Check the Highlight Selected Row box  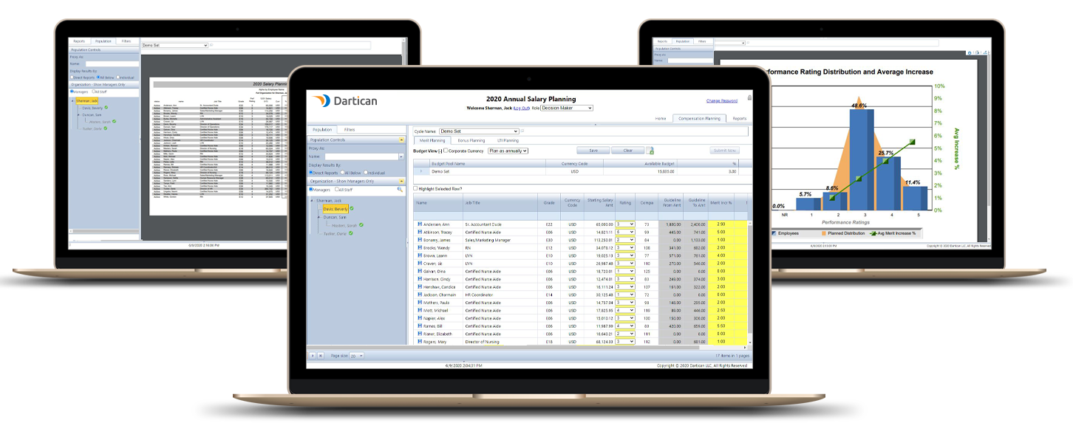415,188
